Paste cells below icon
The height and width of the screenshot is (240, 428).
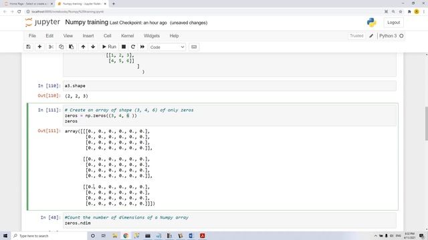(72, 47)
